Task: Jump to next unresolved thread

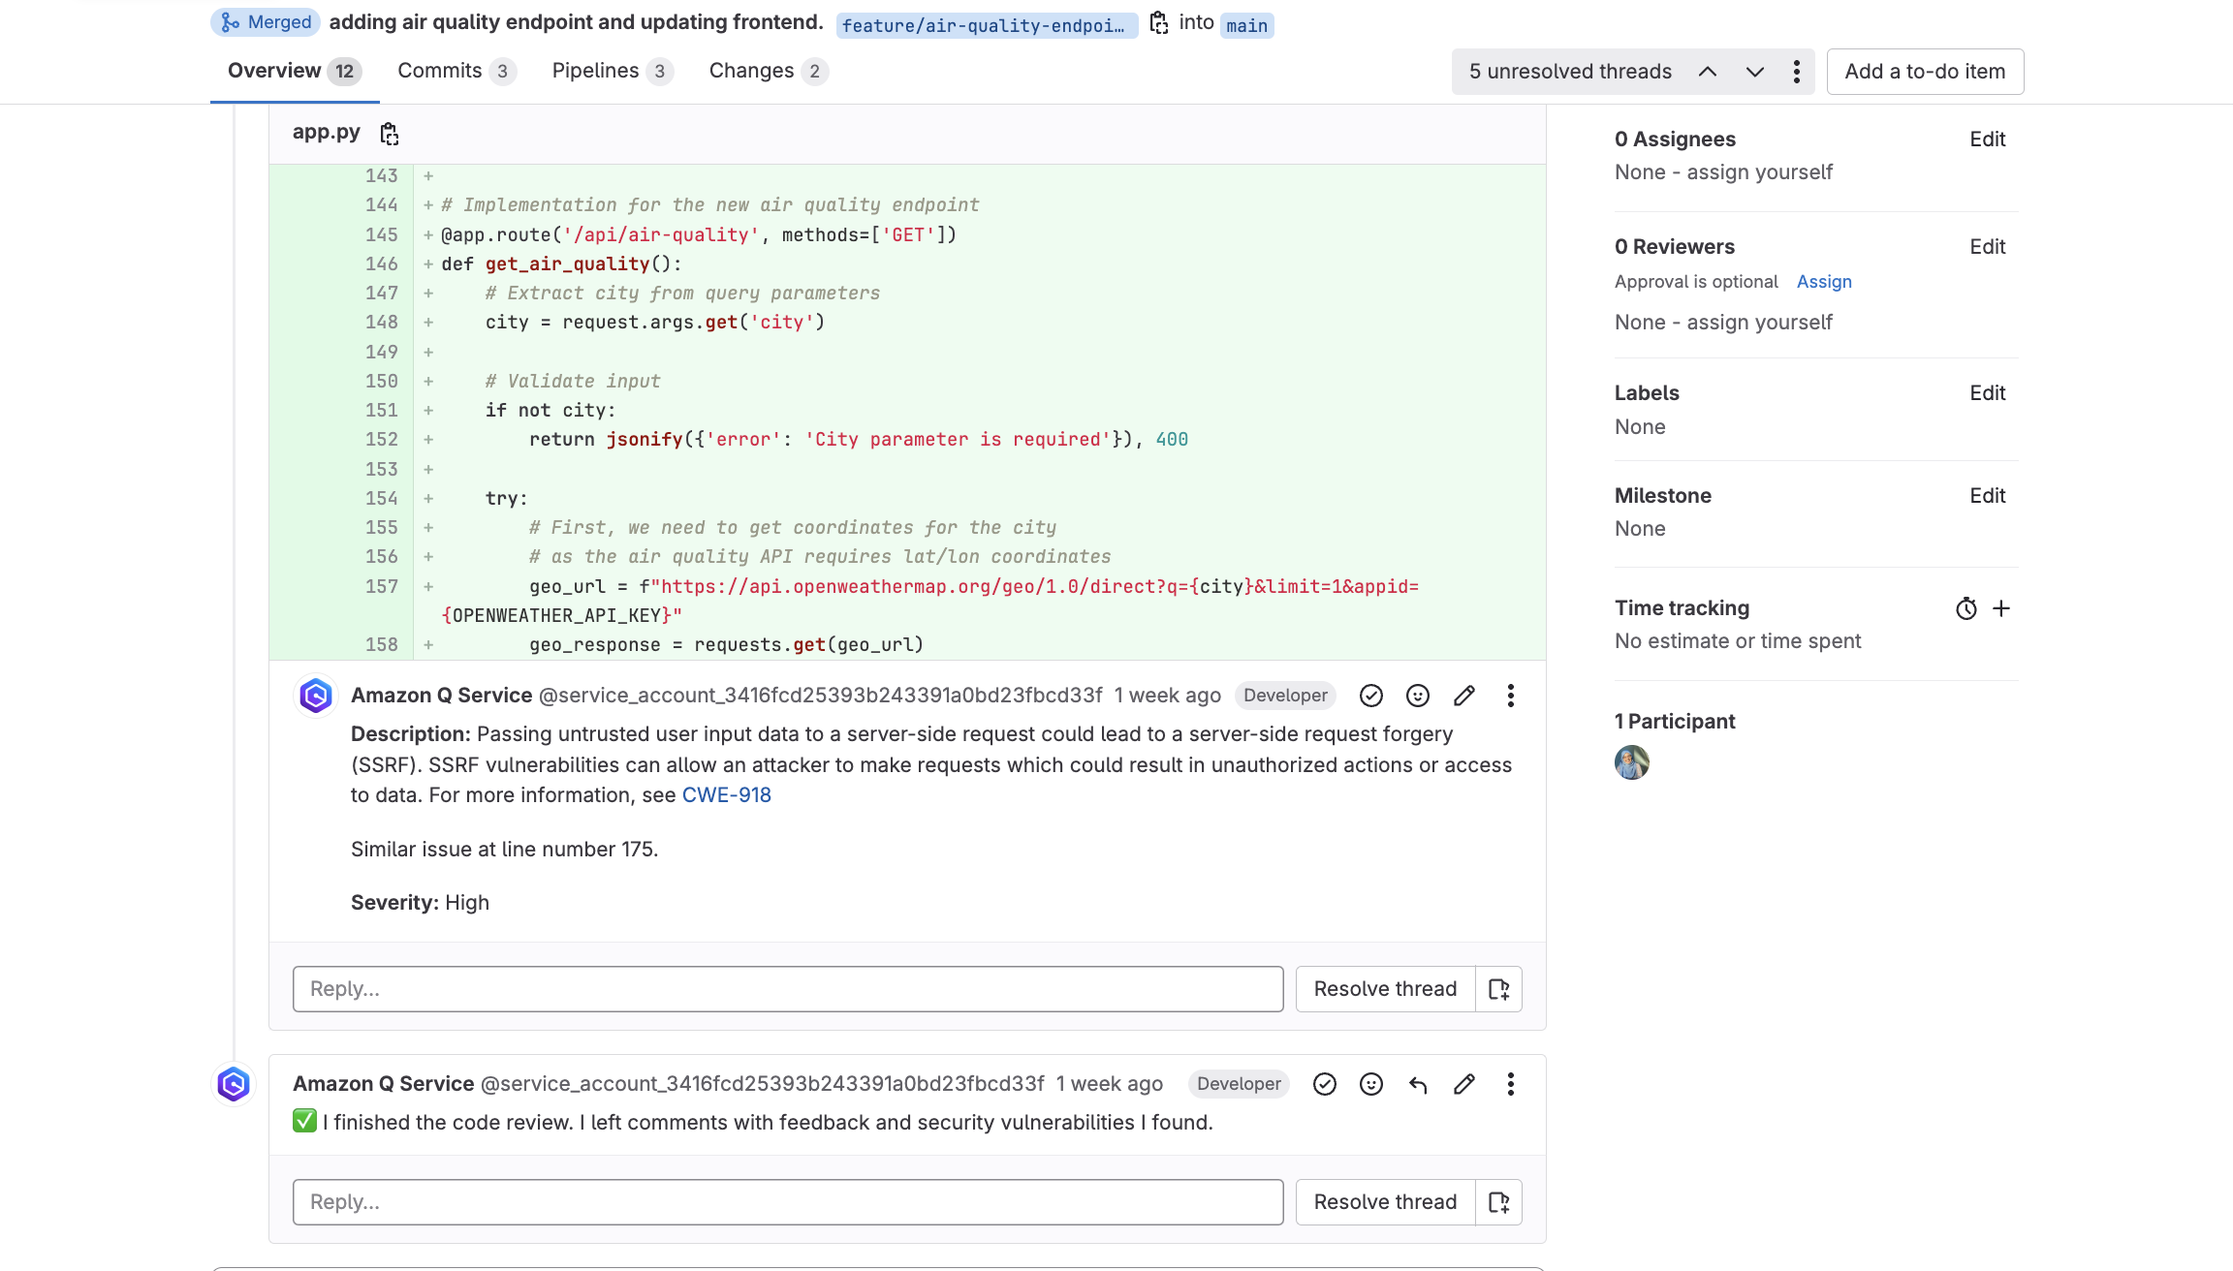Action: coord(1754,72)
